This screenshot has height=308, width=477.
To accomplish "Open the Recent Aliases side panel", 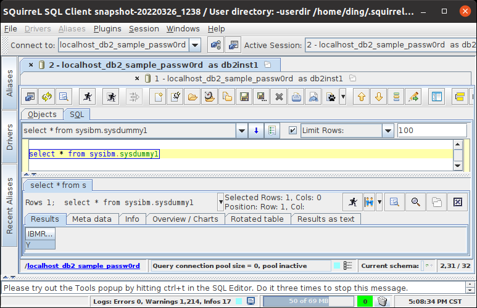I will 9,206.
